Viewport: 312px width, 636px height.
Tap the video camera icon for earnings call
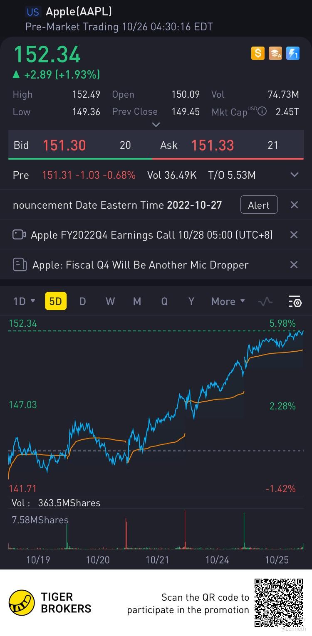pyautogui.click(x=19, y=235)
